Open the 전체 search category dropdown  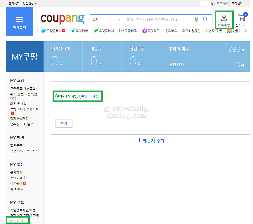107,19
